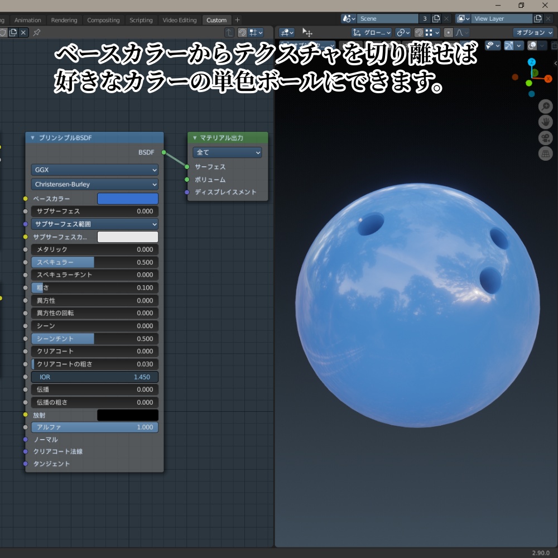The image size is (558, 558).
Task: Click the 3 user count button next to Scene
Action: pos(425,18)
